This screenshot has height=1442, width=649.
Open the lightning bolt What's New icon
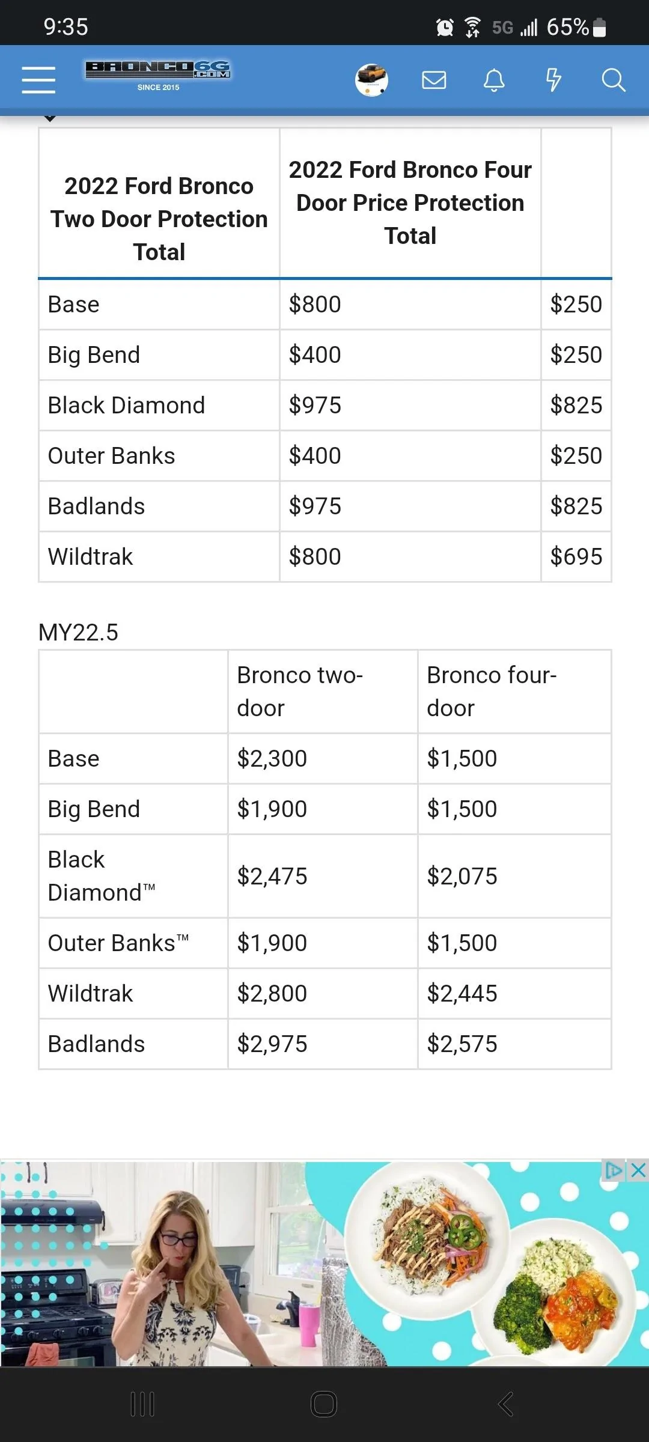click(553, 80)
